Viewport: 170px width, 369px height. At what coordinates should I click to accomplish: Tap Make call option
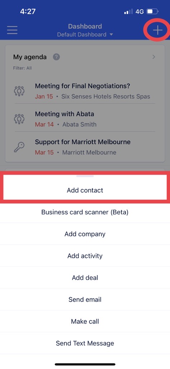coord(85,321)
